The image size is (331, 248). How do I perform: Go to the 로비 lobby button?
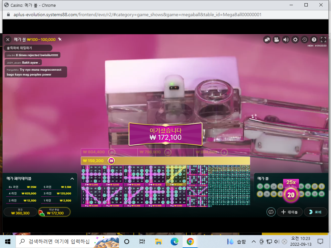tap(315, 212)
